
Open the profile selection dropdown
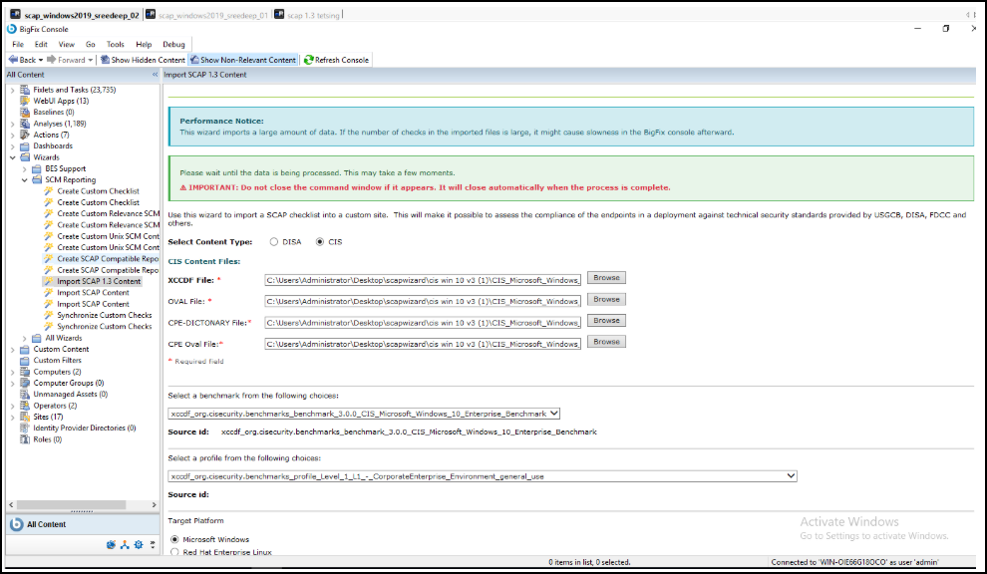coord(793,475)
